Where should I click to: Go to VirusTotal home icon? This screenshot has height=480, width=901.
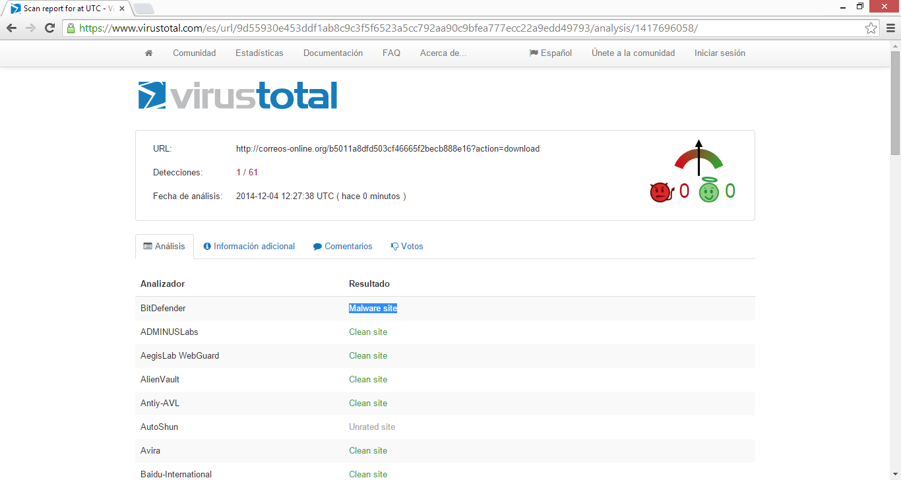click(148, 53)
